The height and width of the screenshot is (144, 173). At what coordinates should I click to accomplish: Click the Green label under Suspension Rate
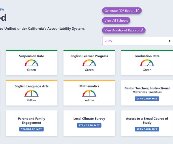coord(31,70)
